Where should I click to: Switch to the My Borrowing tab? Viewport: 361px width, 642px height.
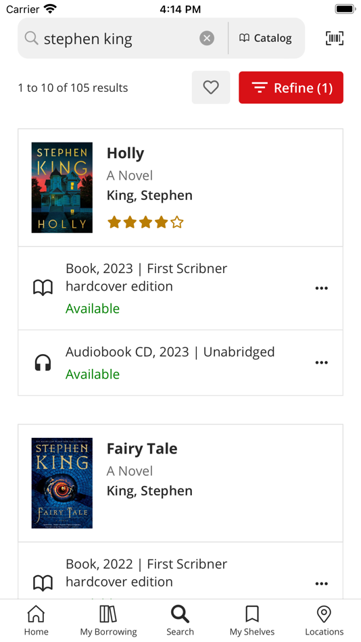(x=108, y=620)
